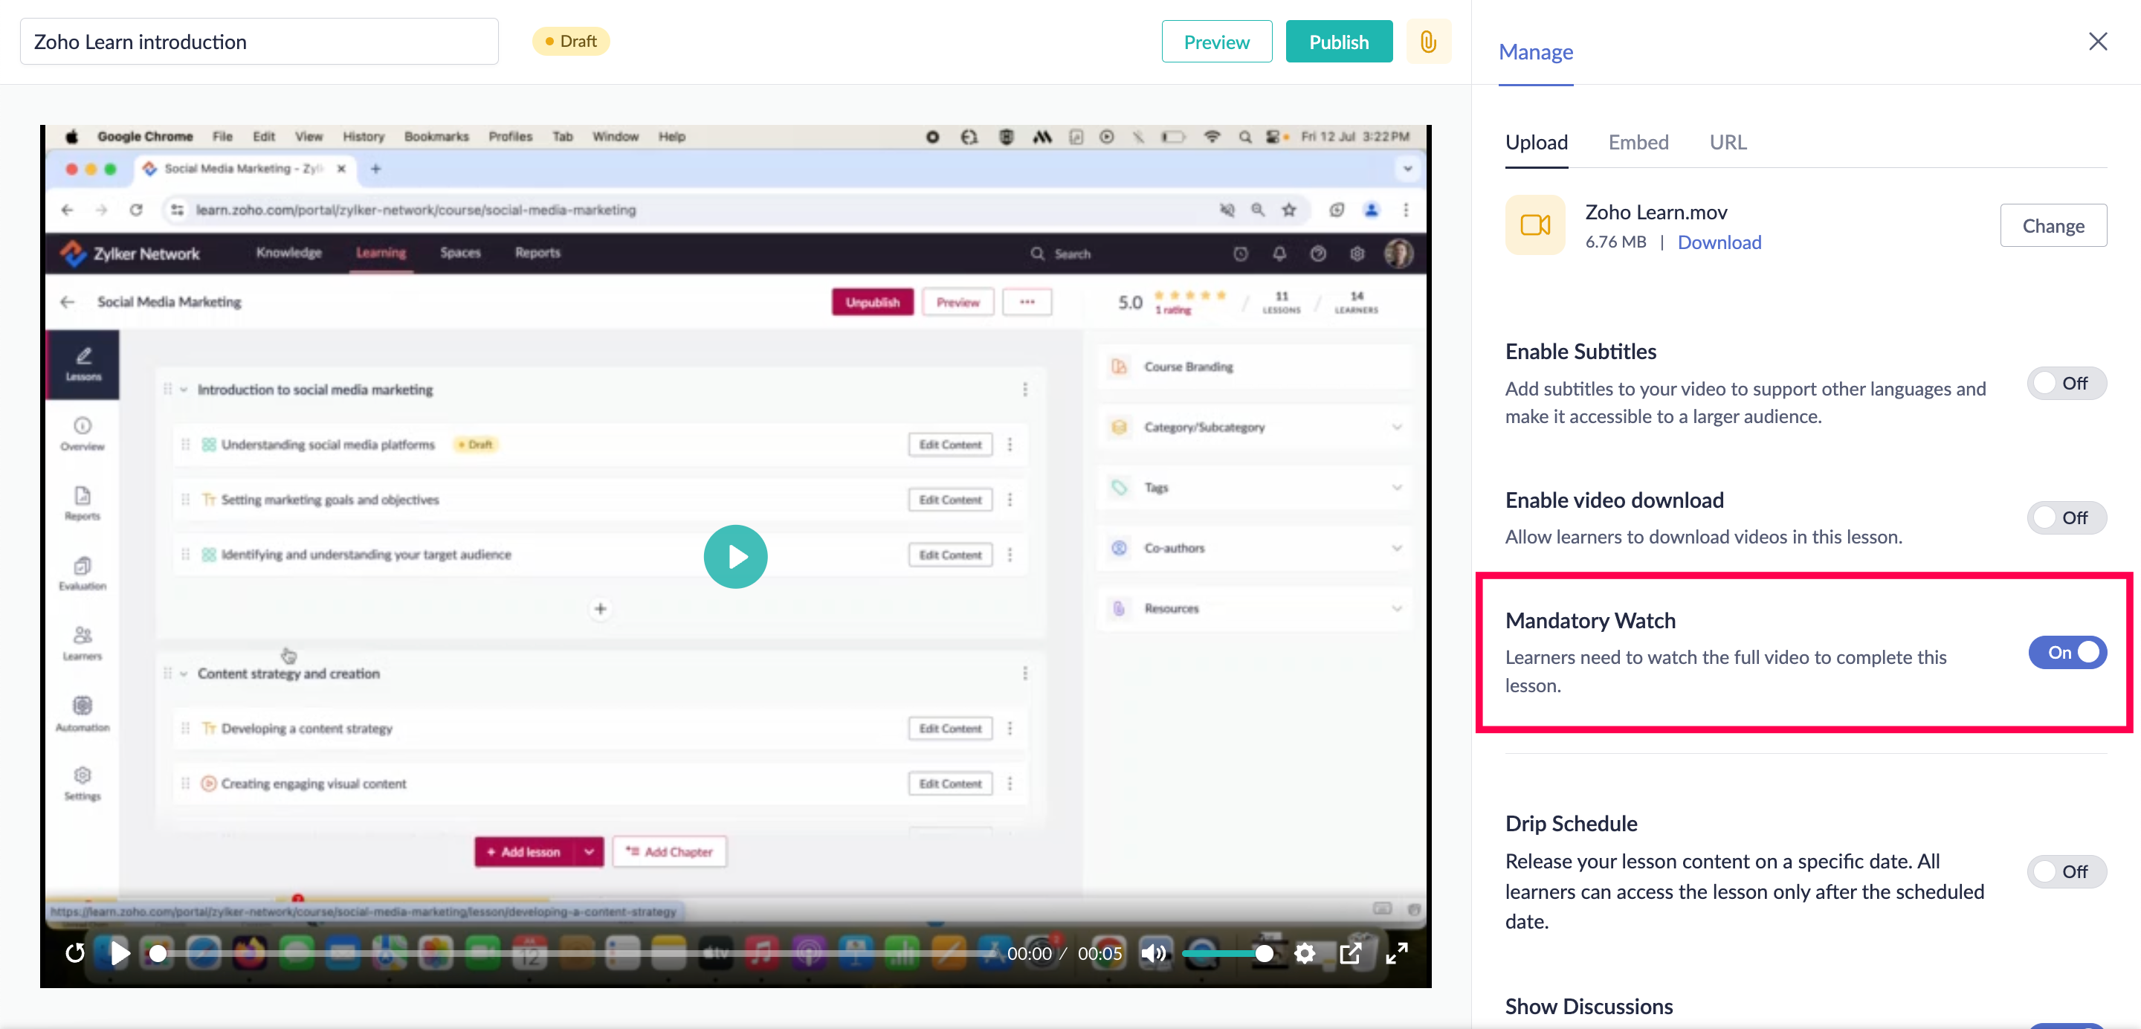This screenshot has height=1029, width=2141.
Task: Turn on Enable Subtitles toggle
Action: point(2065,383)
